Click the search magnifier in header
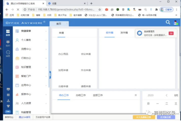 [x=168, y=22]
